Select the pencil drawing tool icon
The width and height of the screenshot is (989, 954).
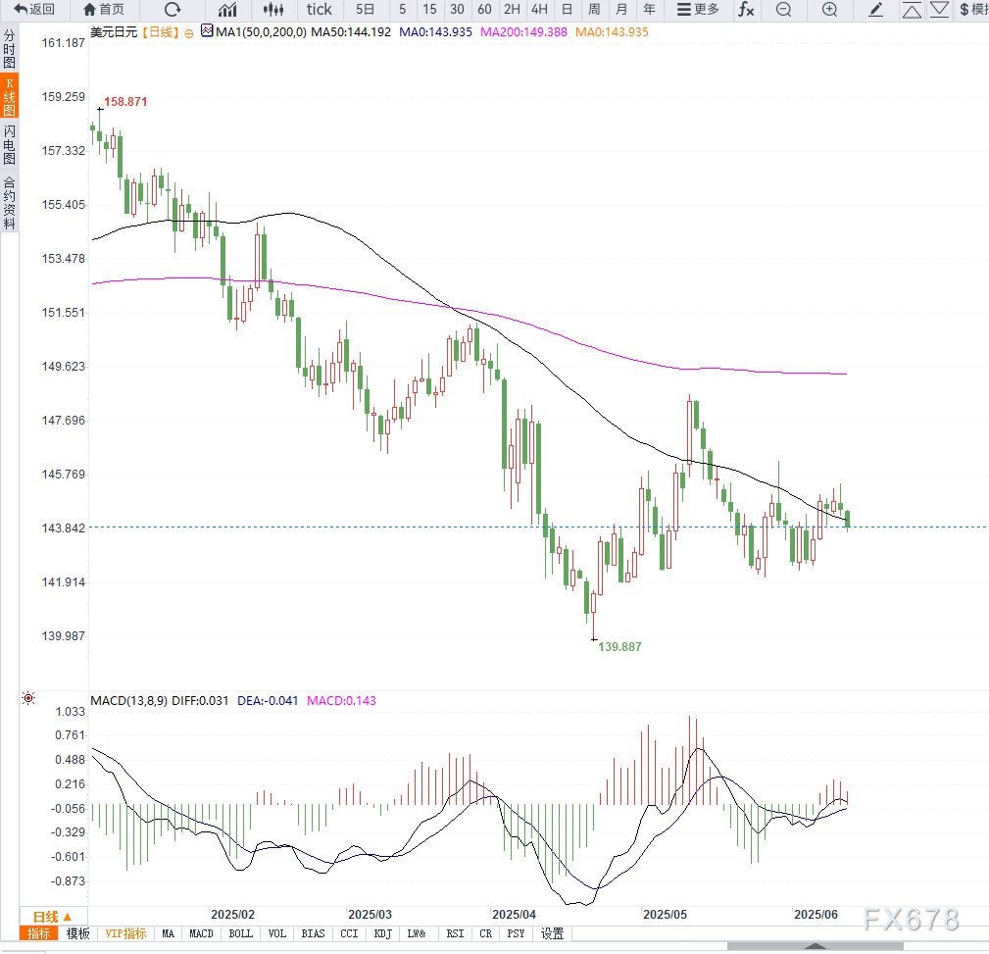click(x=876, y=10)
